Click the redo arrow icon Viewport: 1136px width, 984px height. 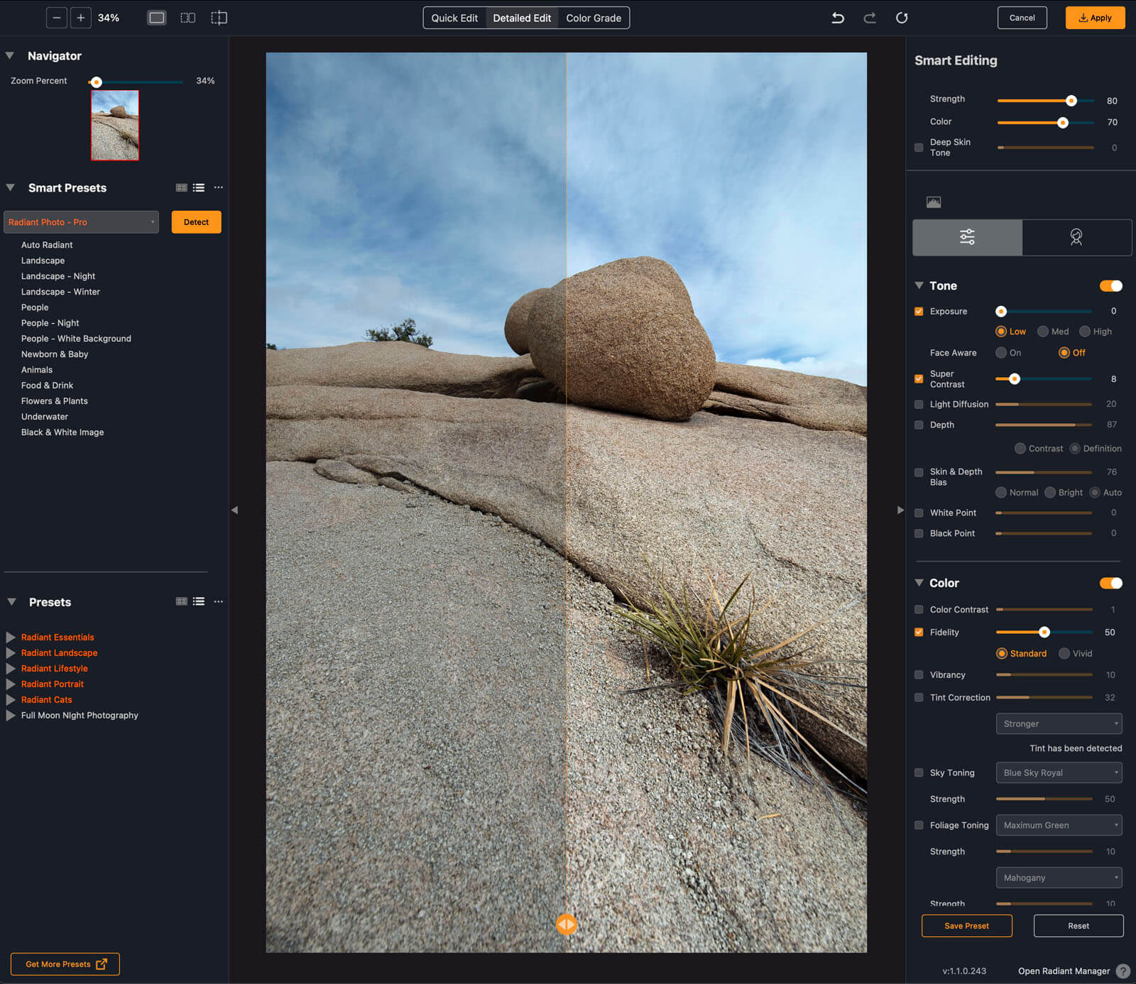click(870, 18)
